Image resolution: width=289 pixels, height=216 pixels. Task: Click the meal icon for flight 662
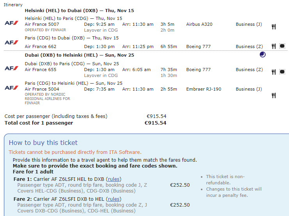[x=274, y=46]
